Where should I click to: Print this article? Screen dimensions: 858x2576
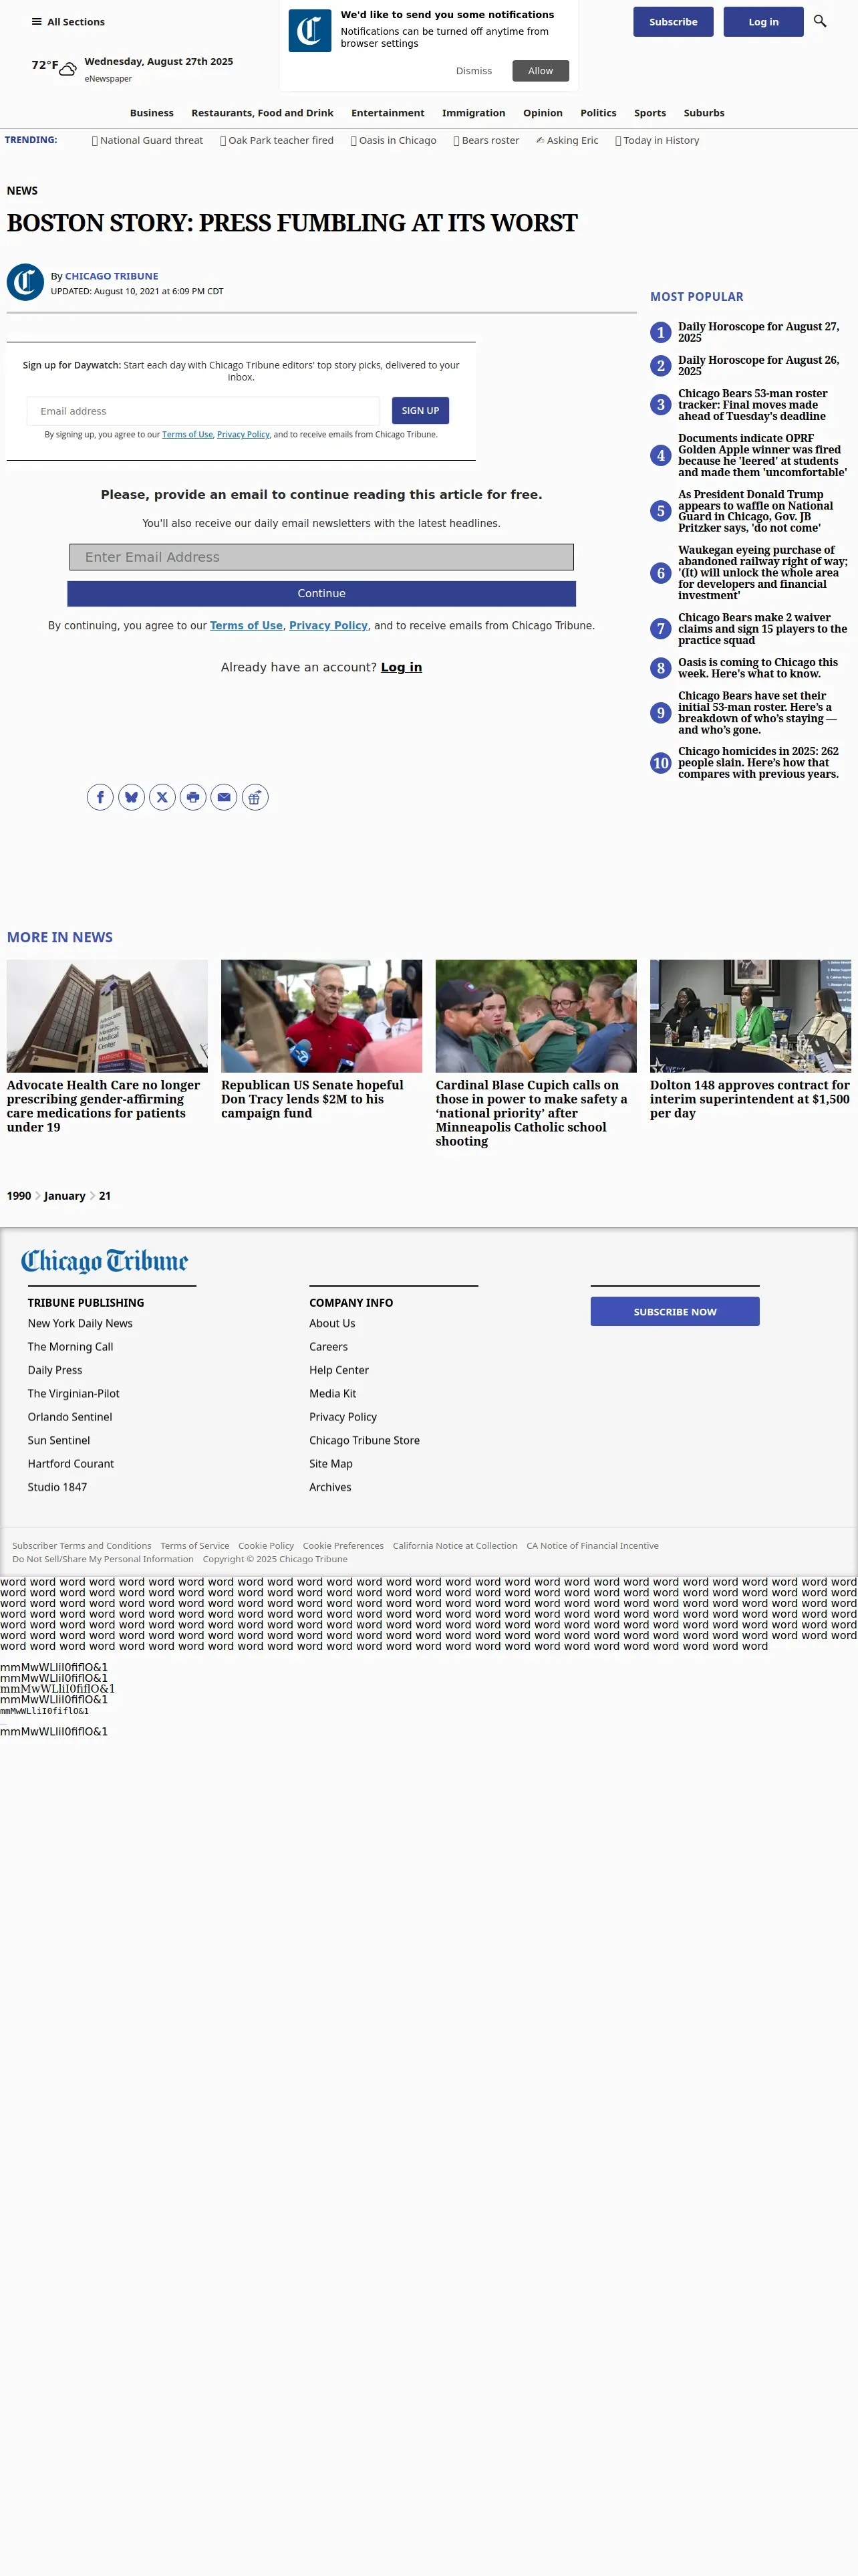click(192, 797)
